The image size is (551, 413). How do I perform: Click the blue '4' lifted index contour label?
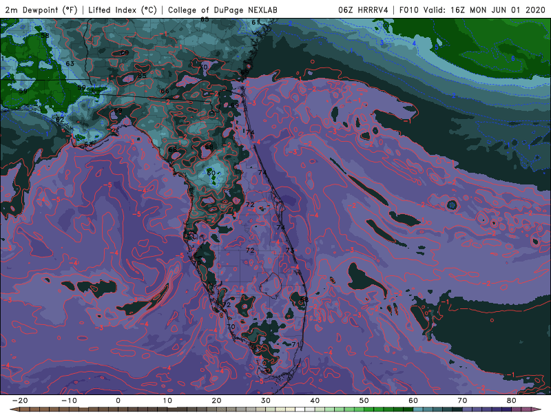tap(415, 43)
